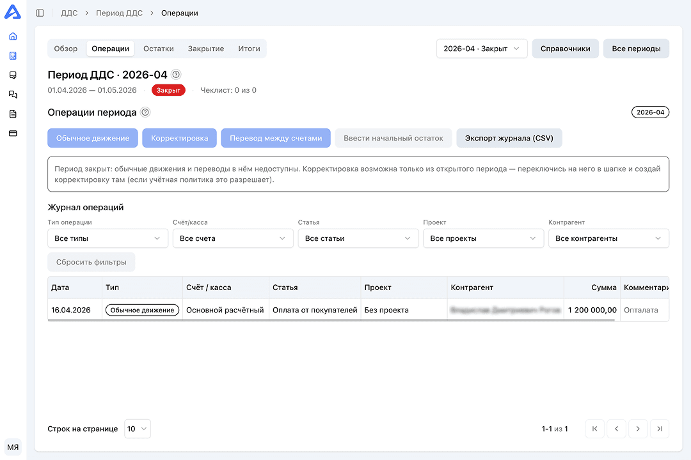Switch to the Остатки tab

tap(158, 49)
